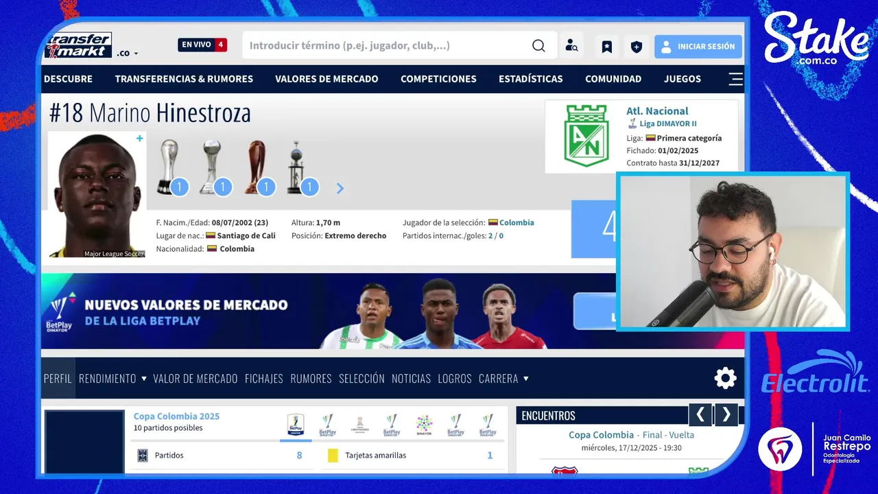
Task: Select the PERFIL tab
Action: [58, 378]
